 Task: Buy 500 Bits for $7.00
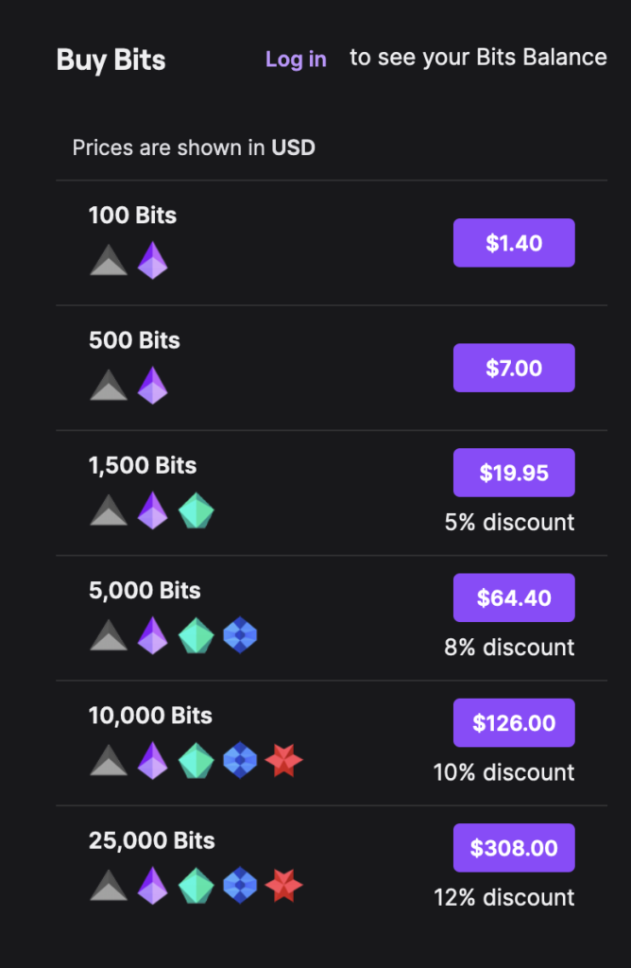514,368
